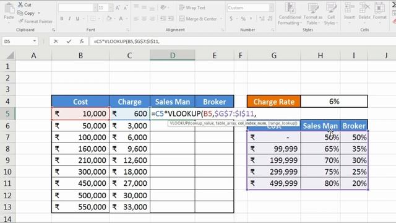396x223 pixels.
Task: Select column D header
Action: pyautogui.click(x=173, y=55)
